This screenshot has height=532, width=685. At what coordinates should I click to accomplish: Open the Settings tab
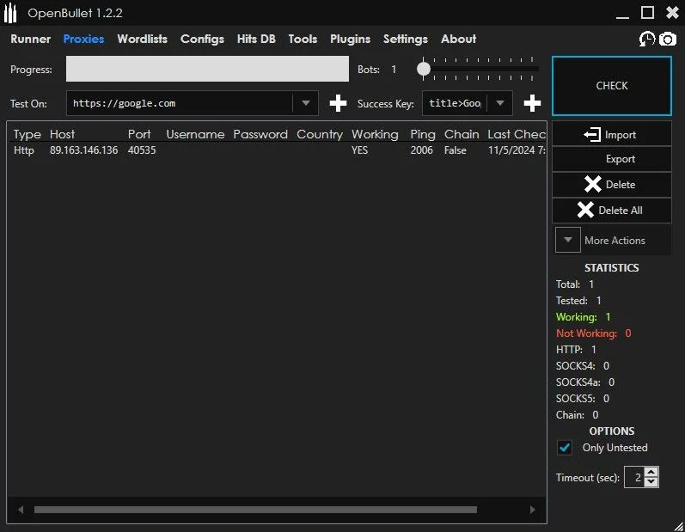[406, 40]
